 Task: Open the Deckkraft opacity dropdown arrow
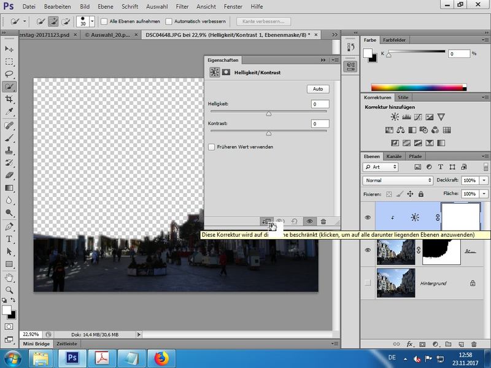click(483, 181)
